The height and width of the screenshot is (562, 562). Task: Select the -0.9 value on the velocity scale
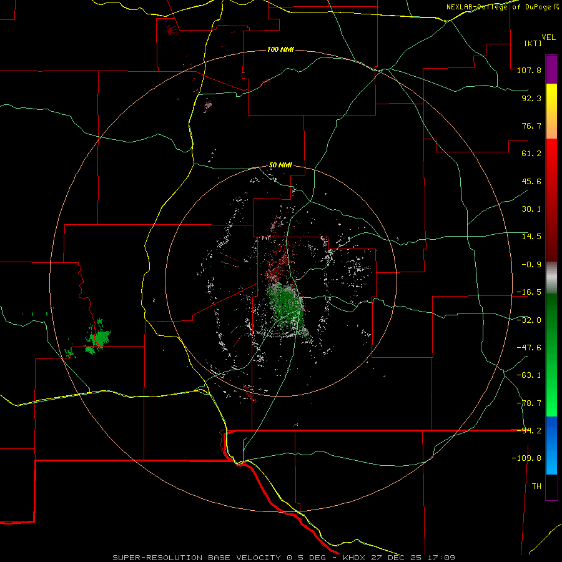tap(531, 265)
